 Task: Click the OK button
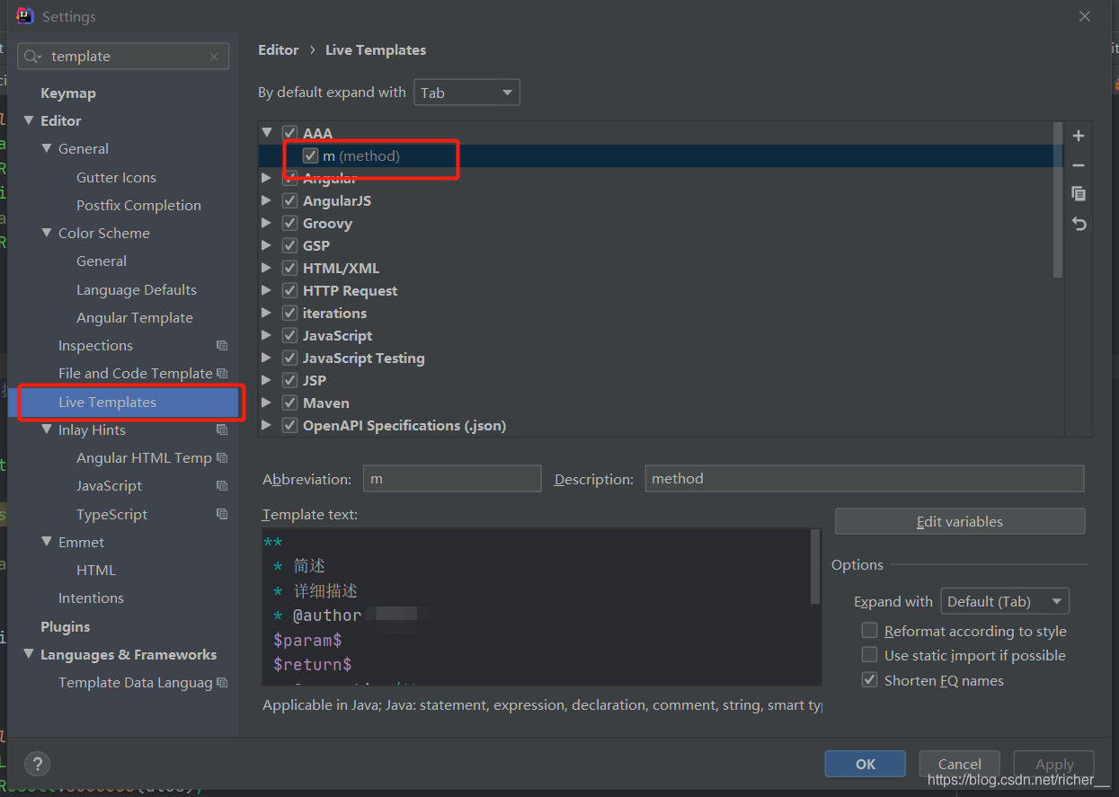866,764
